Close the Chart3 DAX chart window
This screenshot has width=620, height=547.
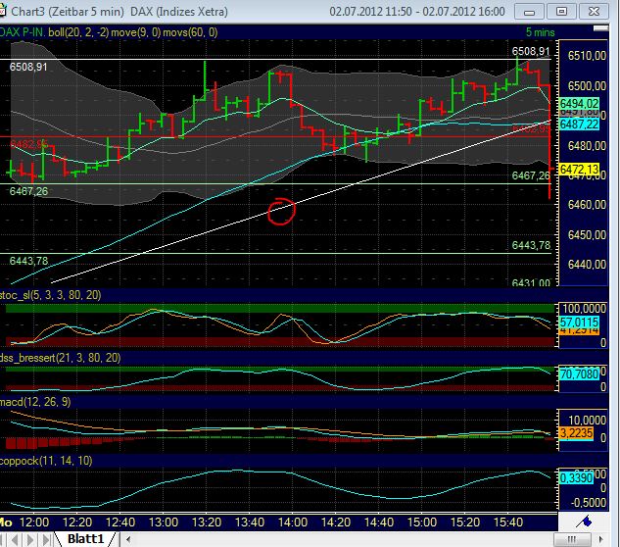point(594,12)
